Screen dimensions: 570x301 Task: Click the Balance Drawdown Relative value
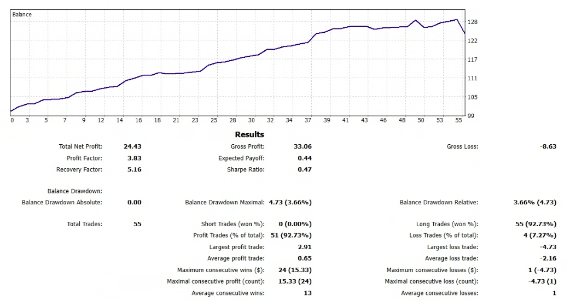point(534,202)
